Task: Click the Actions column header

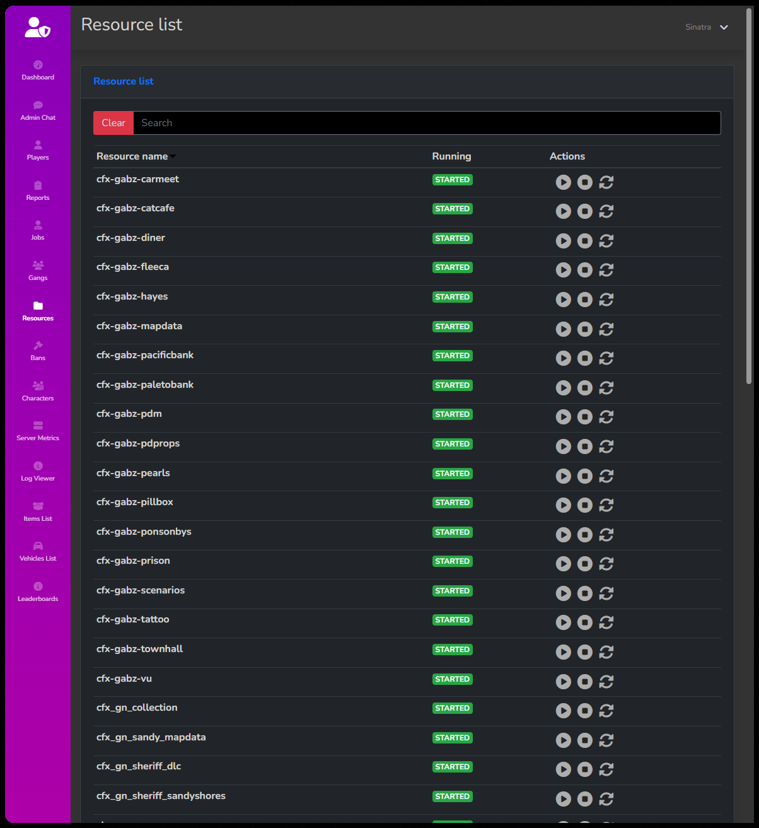Action: (567, 156)
